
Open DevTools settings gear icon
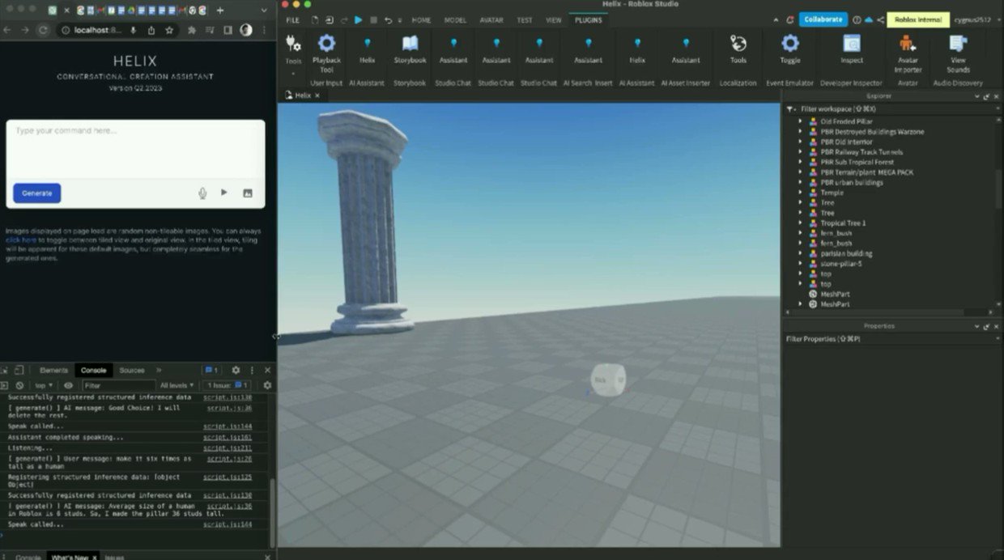pos(236,370)
